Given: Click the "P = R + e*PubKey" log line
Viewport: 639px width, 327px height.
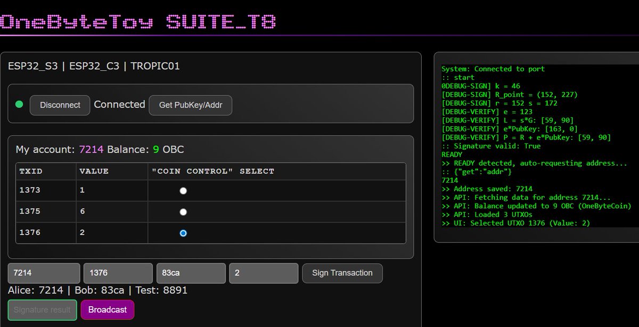Looking at the screenshot, I should (x=526, y=137).
